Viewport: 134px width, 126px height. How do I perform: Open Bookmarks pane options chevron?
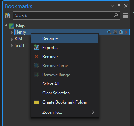click(x=113, y=6)
